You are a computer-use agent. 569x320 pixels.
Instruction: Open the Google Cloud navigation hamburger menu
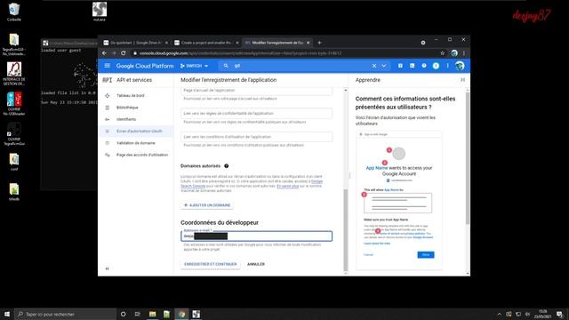107,66
